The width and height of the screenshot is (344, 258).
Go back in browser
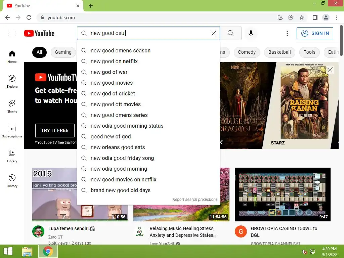tap(7, 17)
